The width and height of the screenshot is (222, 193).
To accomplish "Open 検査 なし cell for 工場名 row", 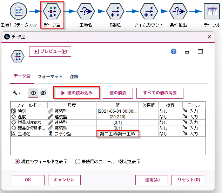I will [x=170, y=134].
